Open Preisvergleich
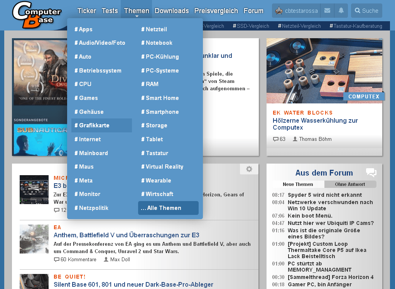This screenshot has height=289, width=395. tap(216, 10)
